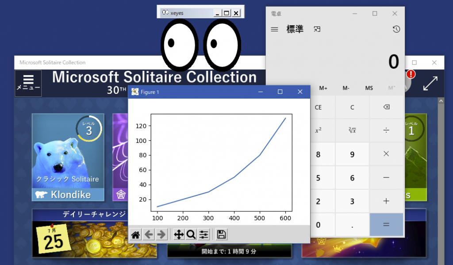
Task: Open the Klondike クラシック Solitaire game tile
Action: pos(68,157)
